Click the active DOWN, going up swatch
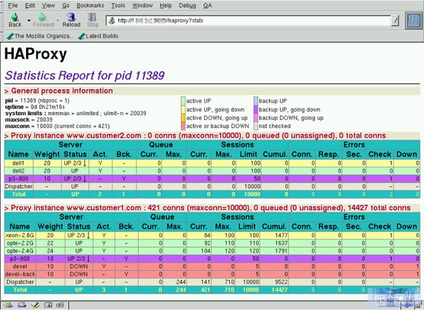Image resolution: width=424 pixels, height=310 pixels. tap(183, 118)
